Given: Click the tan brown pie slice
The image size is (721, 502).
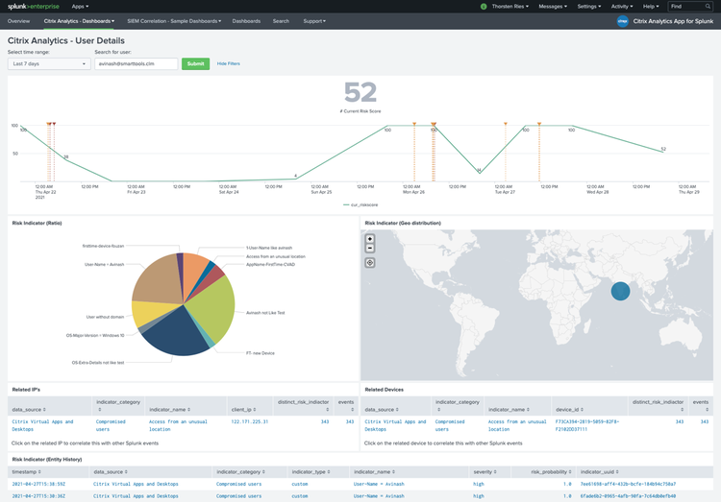Looking at the screenshot, I should click(x=158, y=280).
